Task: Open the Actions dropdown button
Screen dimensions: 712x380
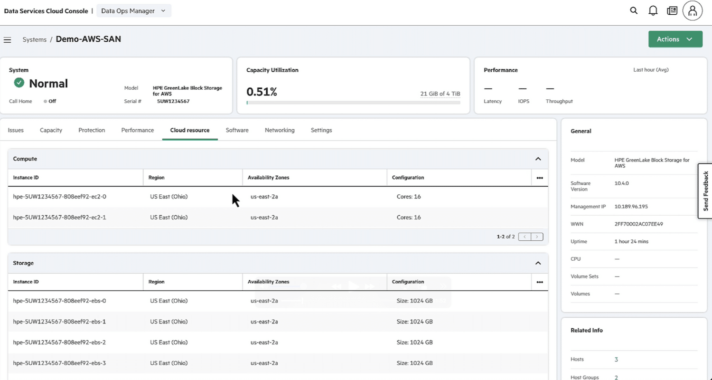Action: click(x=675, y=39)
